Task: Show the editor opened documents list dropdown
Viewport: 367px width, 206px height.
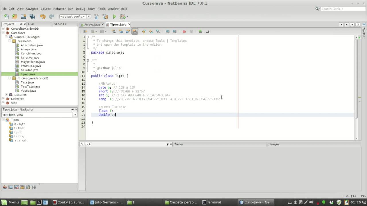Action: pos(352,25)
